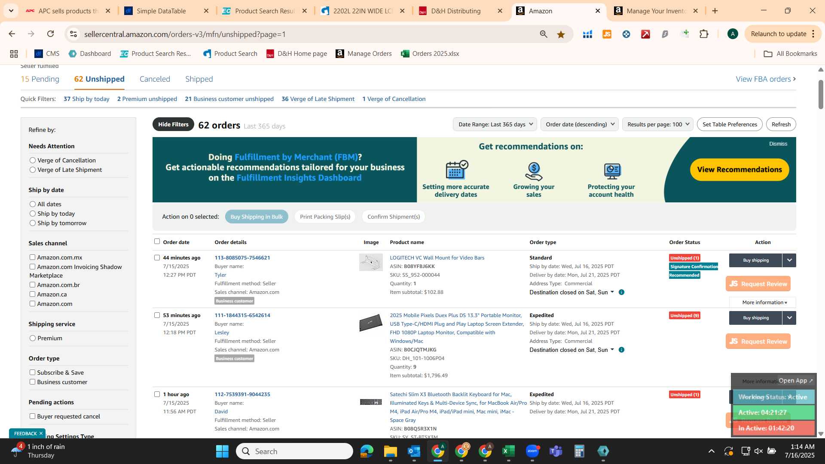Open order link 111-1844315-6542614

pos(242,315)
